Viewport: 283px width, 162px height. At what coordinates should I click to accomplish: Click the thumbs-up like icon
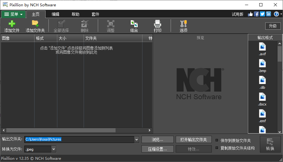[x=250, y=14]
